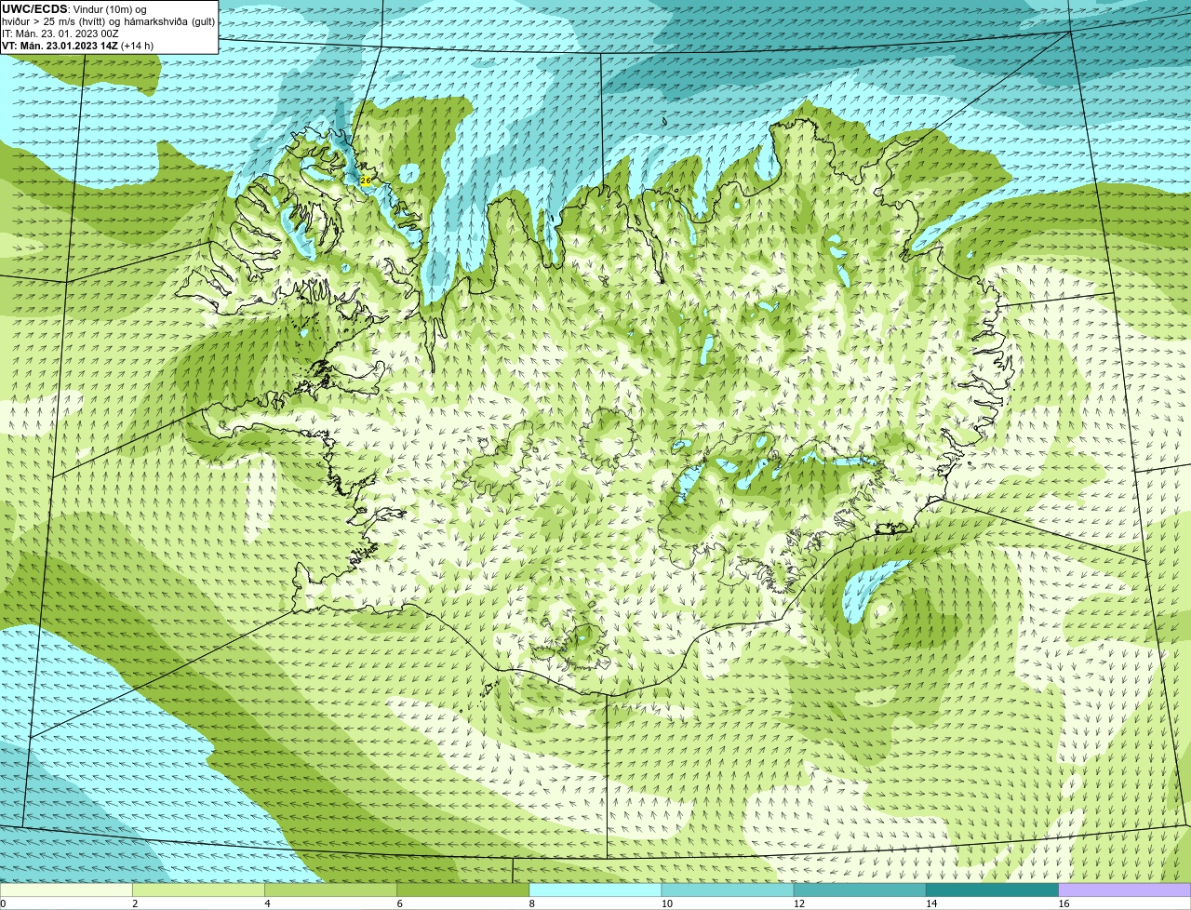Click the 10–12 m/s aqua legend swatch
This screenshot has height=910, width=1191.
click(x=728, y=890)
